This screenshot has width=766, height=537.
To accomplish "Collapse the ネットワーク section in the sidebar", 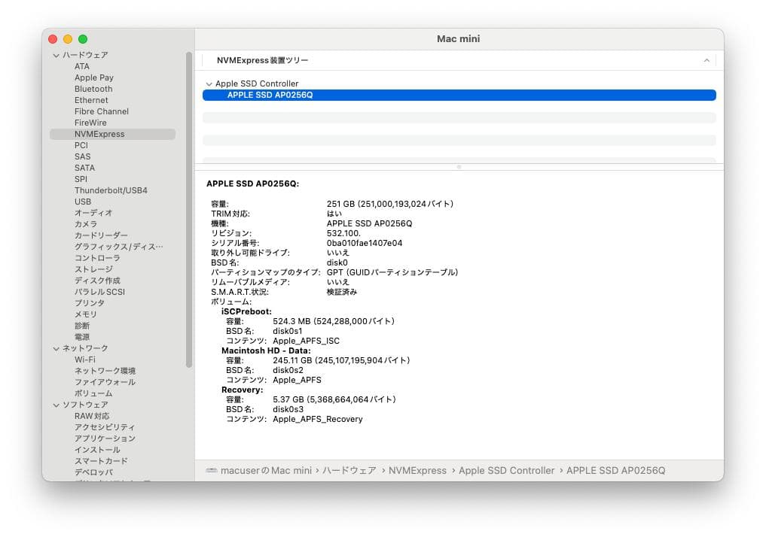I will pos(56,348).
